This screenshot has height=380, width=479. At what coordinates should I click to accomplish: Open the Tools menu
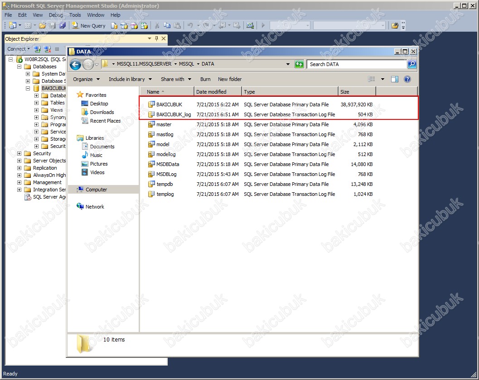click(x=75, y=15)
